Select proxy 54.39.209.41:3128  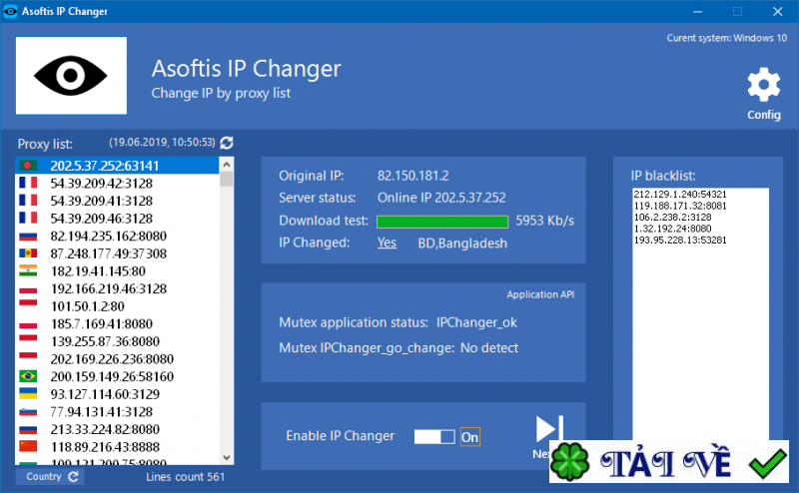pyautogui.click(x=117, y=201)
